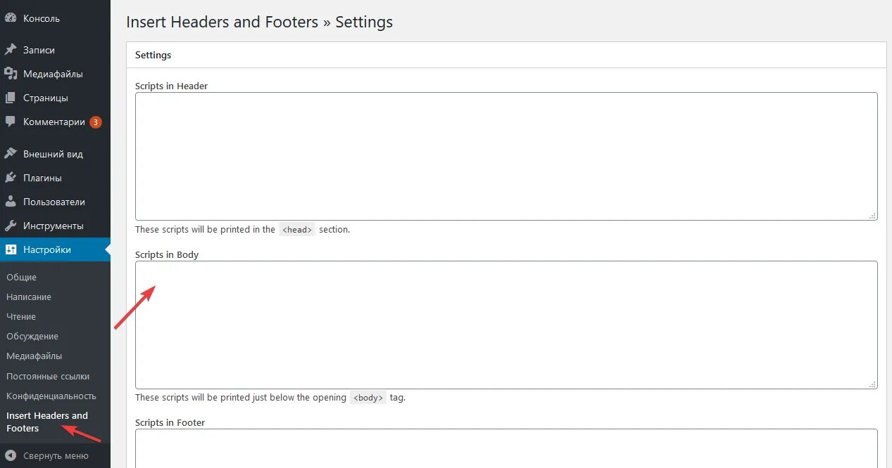Click the Header textarea resize handle

[x=873, y=216]
